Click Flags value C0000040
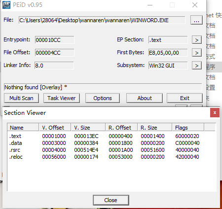Screen dimensions: 222x209 click(187, 143)
